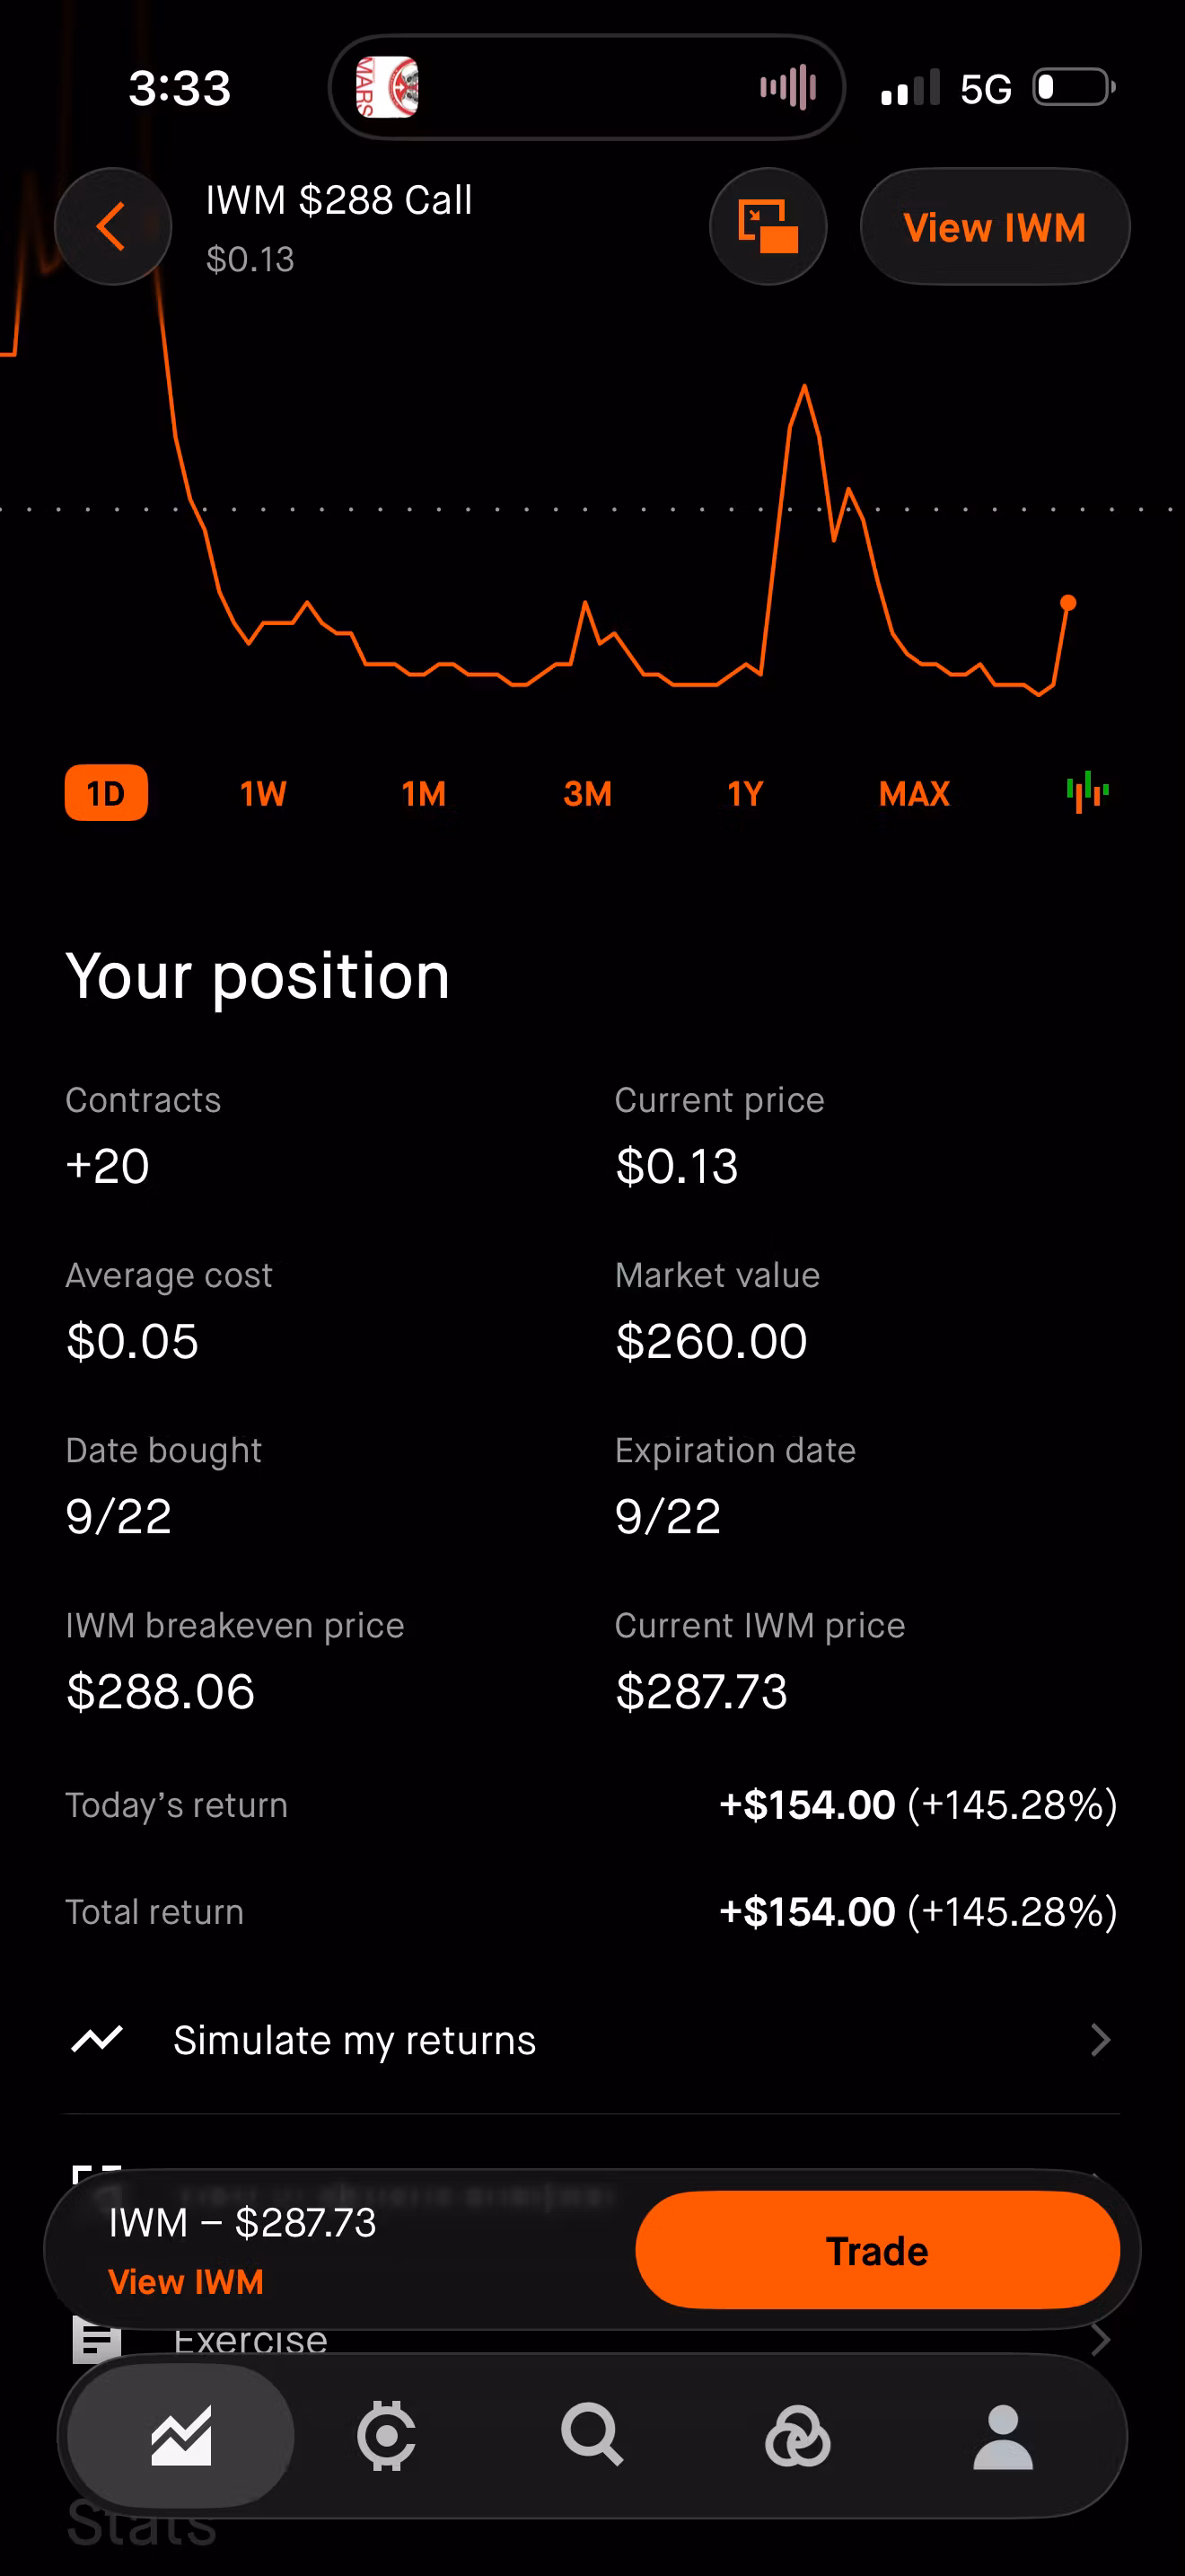Expand Simulate my returns chevron
Image resolution: width=1185 pixels, height=2576 pixels.
[1100, 2039]
